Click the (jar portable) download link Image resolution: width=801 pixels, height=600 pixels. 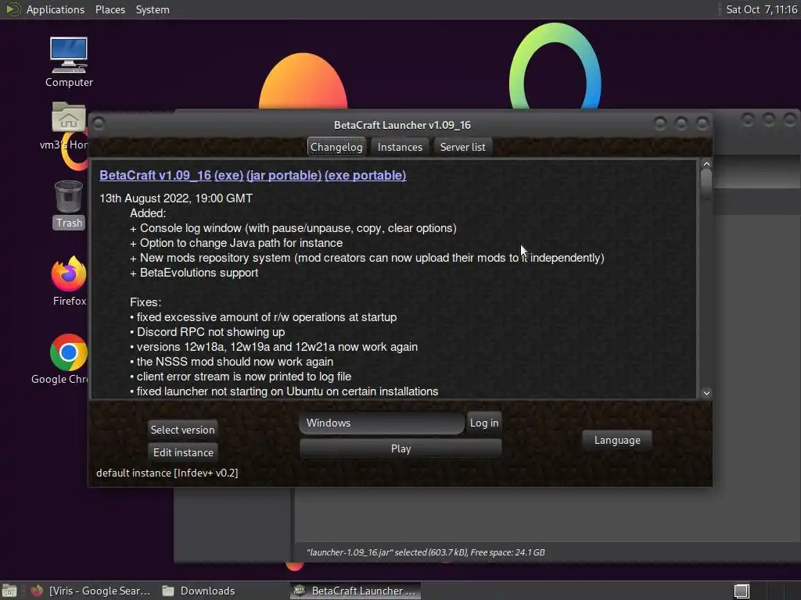(x=284, y=175)
